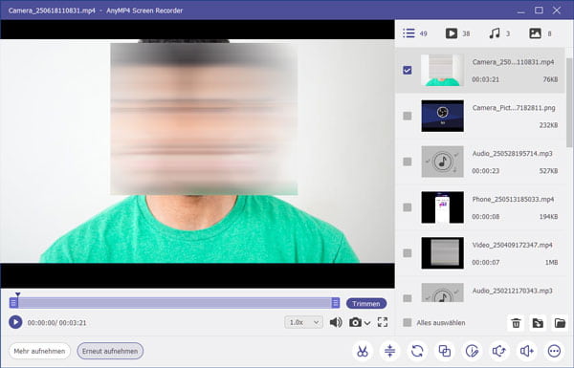Select the Phone_250513185033.mp4 thumbnail

(442, 207)
